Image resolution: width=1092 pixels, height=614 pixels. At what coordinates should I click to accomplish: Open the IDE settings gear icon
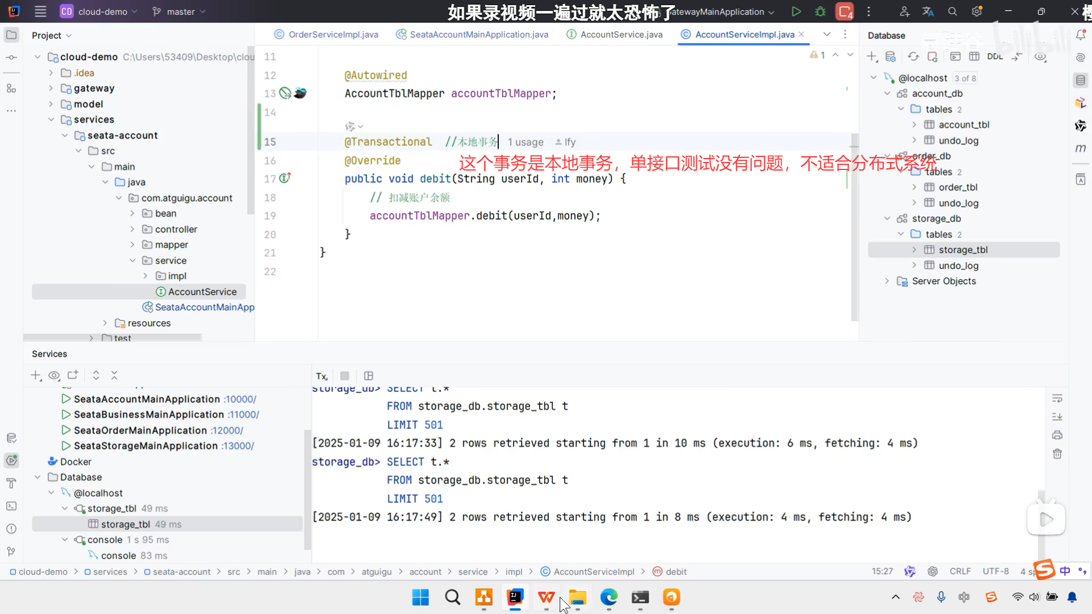pos(977,11)
